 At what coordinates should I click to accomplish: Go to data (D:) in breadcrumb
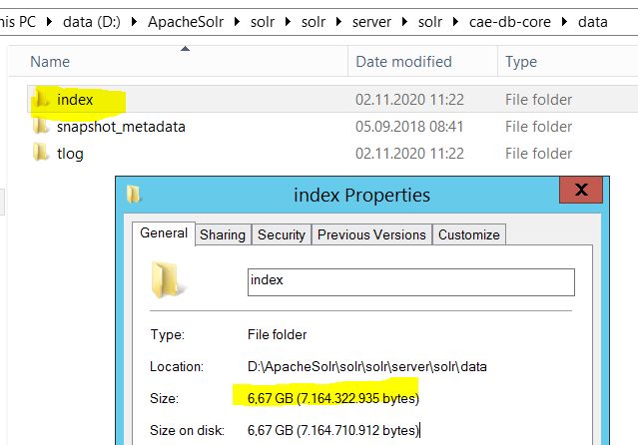92,22
